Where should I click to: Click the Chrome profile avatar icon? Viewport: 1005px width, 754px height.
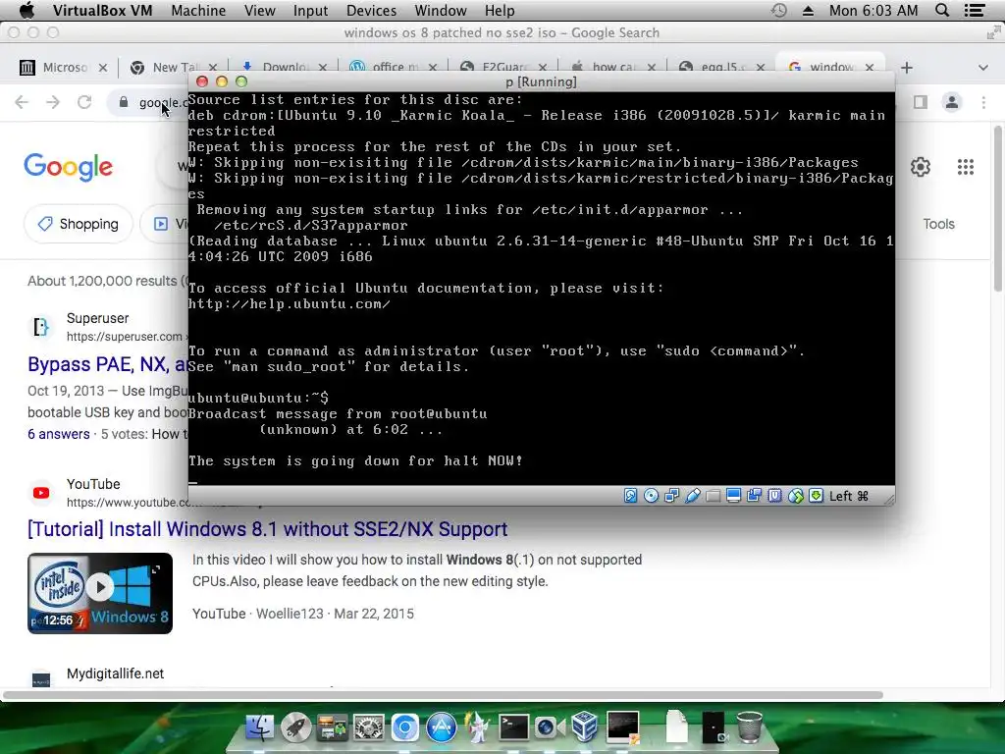pyautogui.click(x=952, y=102)
